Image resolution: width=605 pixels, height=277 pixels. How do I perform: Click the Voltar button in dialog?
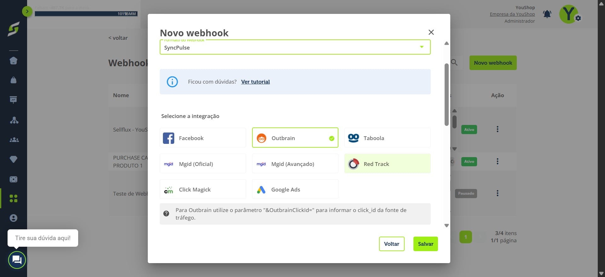pyautogui.click(x=392, y=244)
